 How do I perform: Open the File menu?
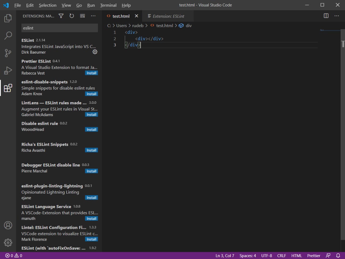18,5
